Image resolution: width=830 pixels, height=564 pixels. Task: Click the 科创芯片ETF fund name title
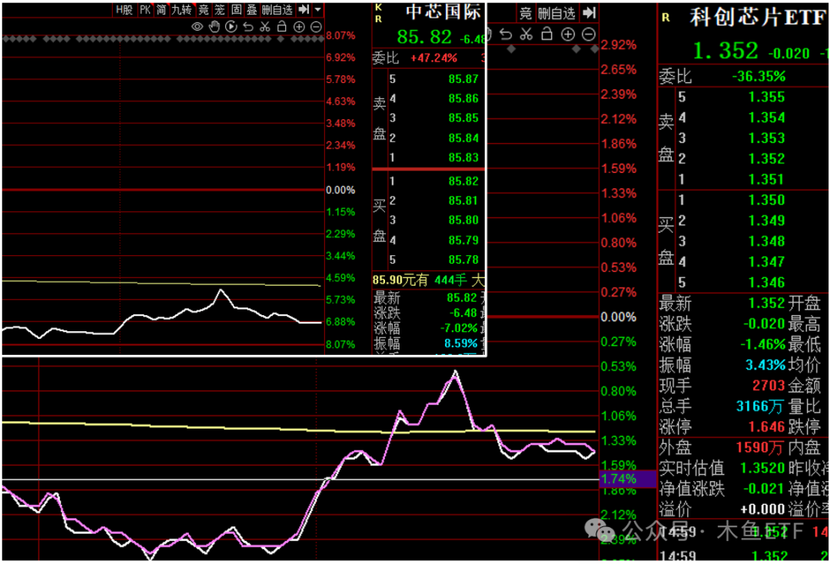point(758,18)
